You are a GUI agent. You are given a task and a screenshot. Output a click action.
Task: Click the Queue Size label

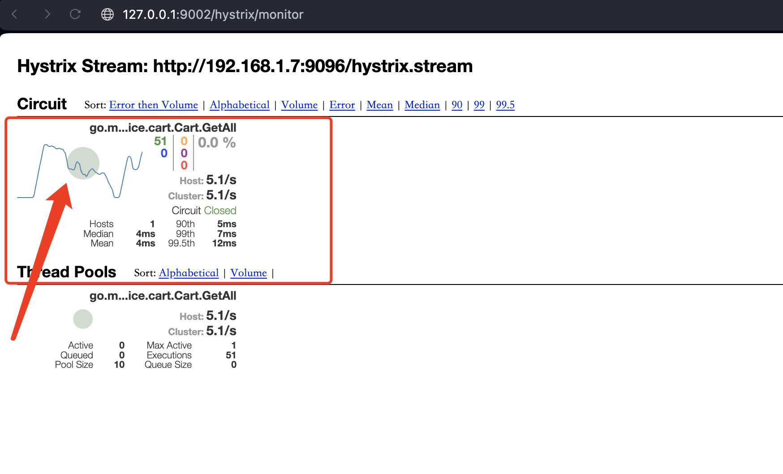pyautogui.click(x=168, y=365)
